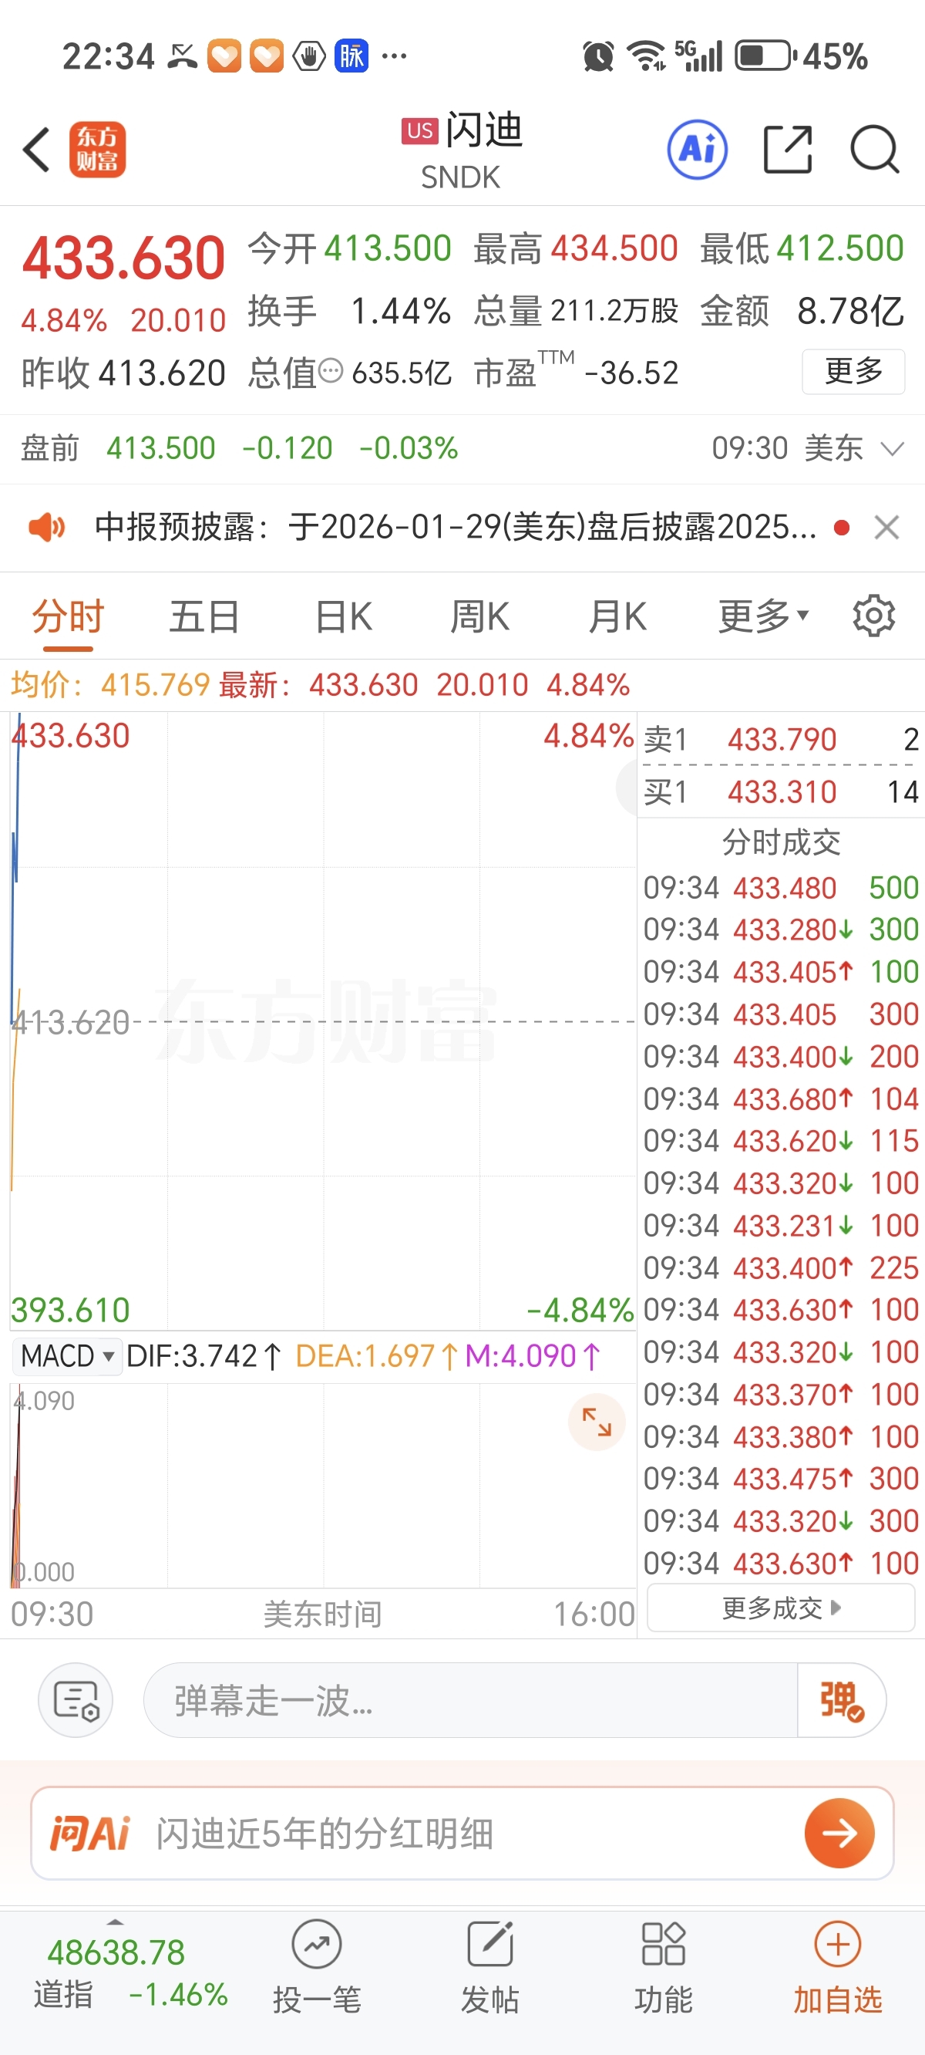925x2055 pixels.
Task: Open 更多成交 trade list link
Action: 781,1608
